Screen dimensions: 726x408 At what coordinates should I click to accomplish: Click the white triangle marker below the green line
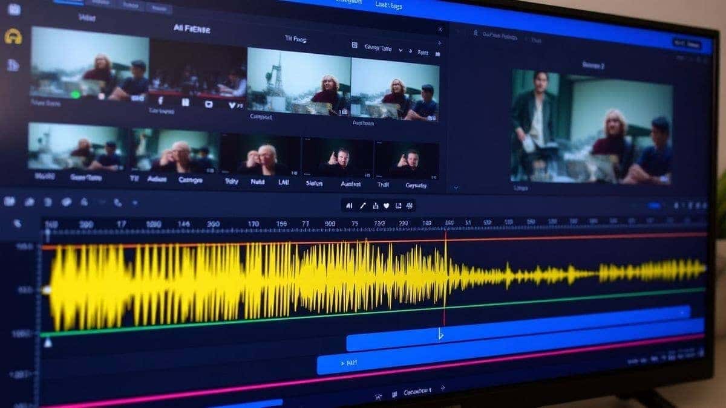48,343
